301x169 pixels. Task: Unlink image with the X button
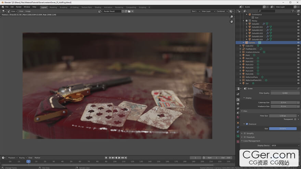(132, 11)
